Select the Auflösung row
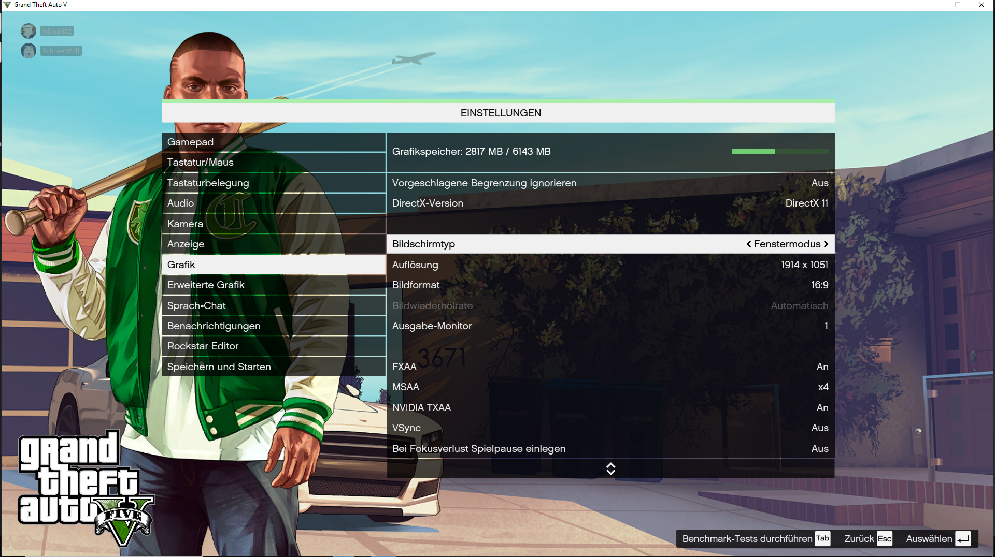995x557 pixels. (x=610, y=265)
